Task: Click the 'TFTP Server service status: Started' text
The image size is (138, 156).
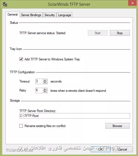Action: coord(42,33)
